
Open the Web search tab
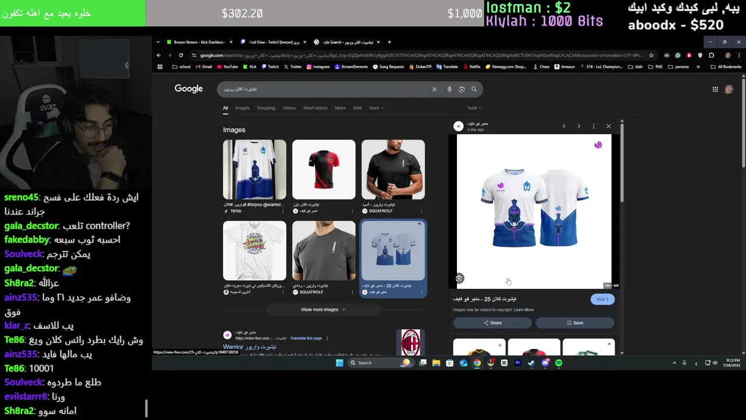click(x=357, y=108)
